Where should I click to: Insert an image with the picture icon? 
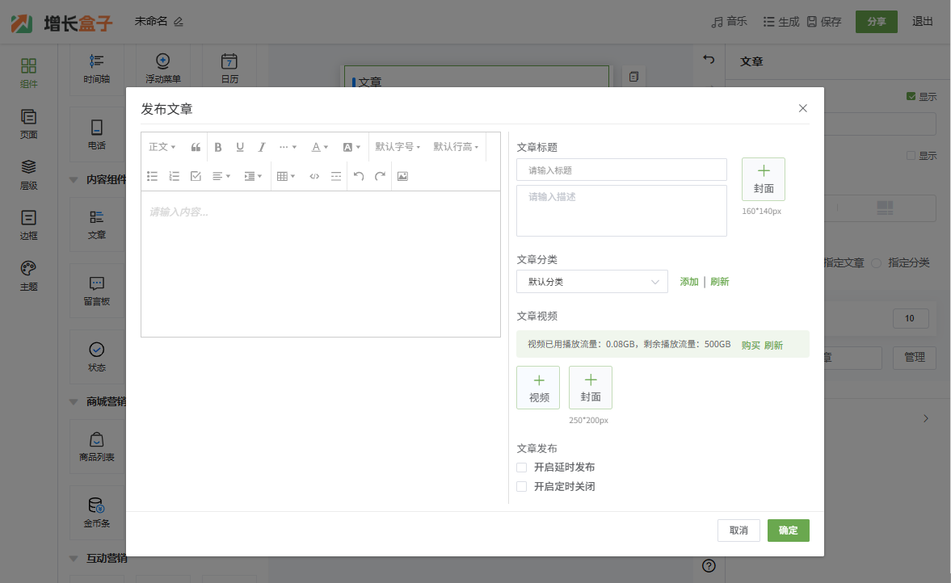(x=402, y=176)
